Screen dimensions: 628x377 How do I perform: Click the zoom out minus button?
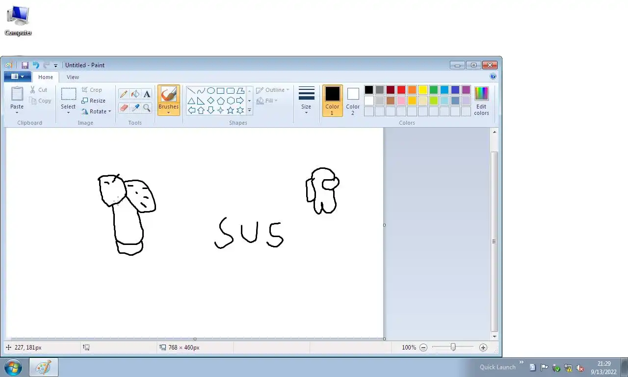coord(423,348)
